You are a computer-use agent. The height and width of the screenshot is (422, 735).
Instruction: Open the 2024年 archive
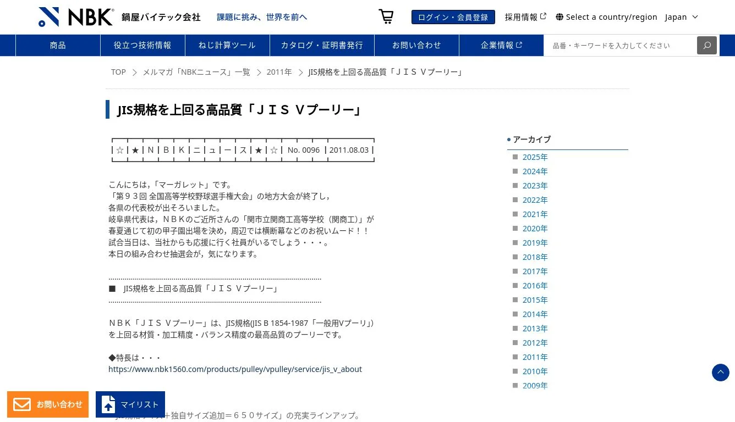pyautogui.click(x=535, y=171)
